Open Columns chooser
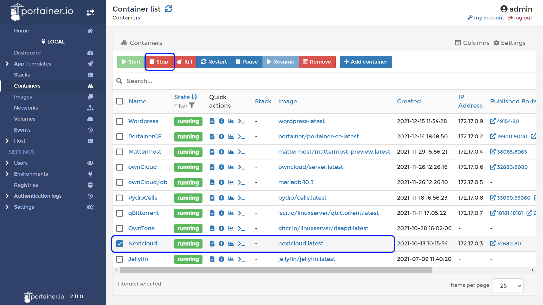Image resolution: width=543 pixels, height=305 pixels. point(472,43)
